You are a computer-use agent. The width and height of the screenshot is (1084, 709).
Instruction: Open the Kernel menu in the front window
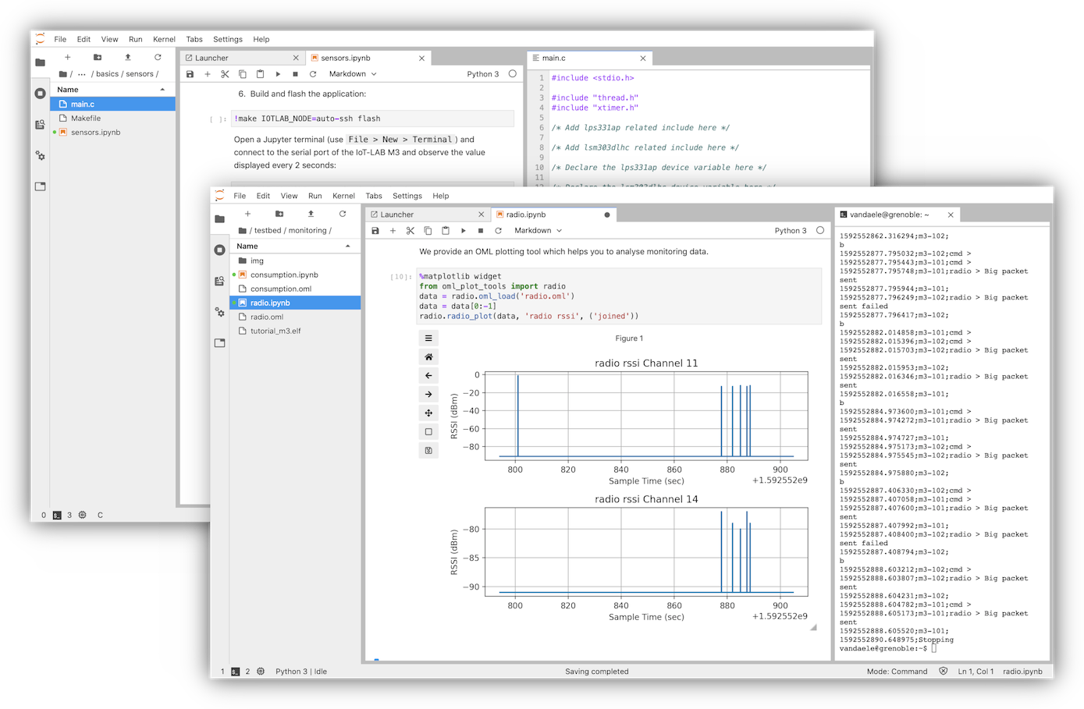tap(343, 196)
